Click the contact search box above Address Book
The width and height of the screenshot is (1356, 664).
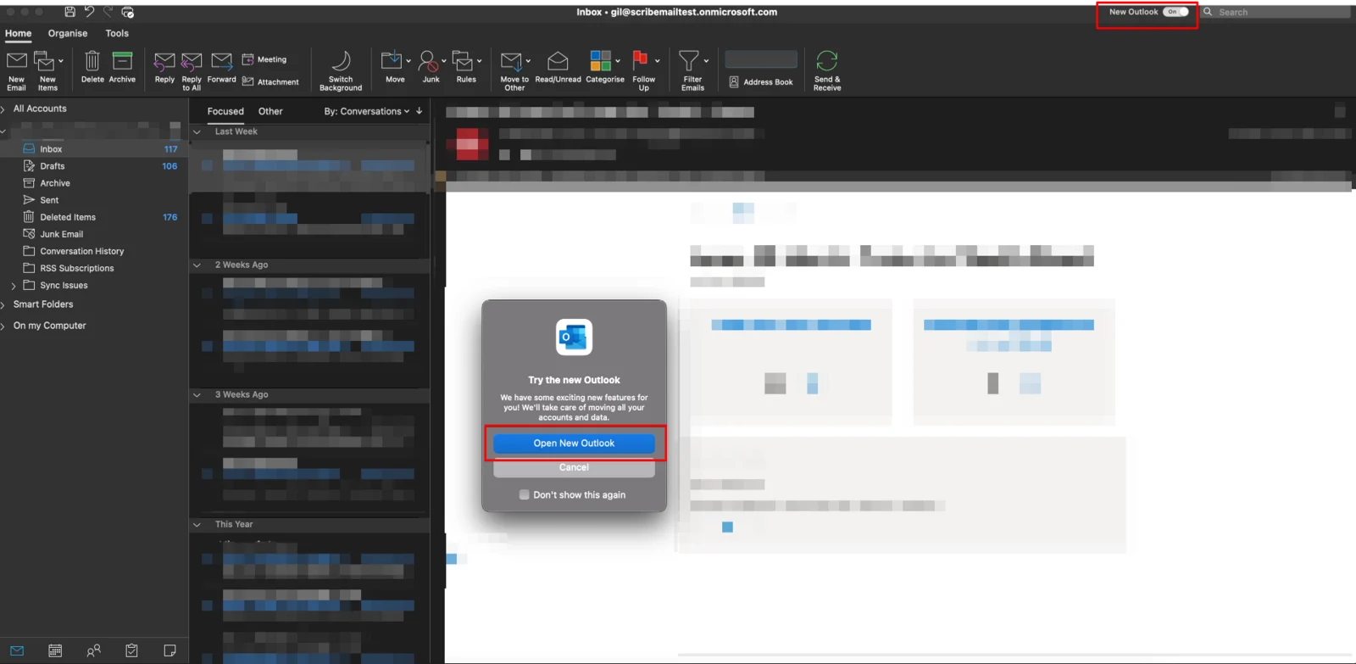click(x=761, y=59)
